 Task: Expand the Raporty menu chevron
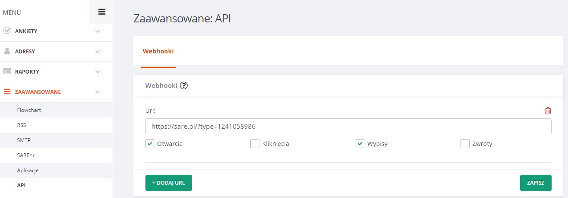coord(98,72)
